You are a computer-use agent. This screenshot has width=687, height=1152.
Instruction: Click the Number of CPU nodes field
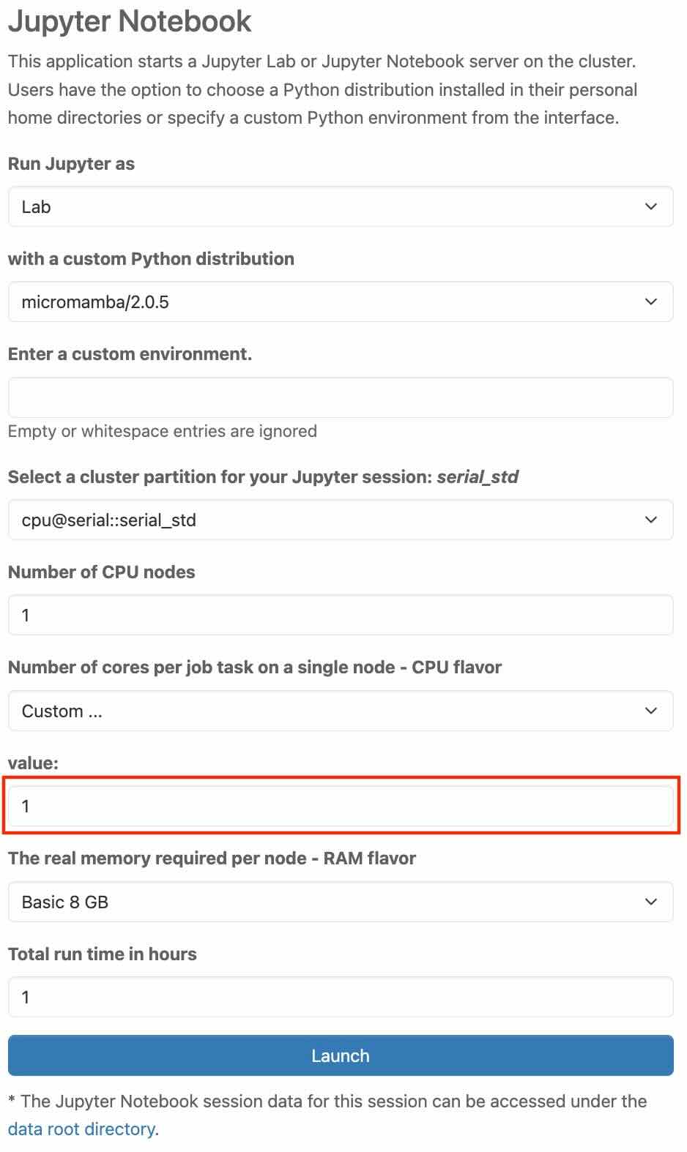tap(341, 615)
